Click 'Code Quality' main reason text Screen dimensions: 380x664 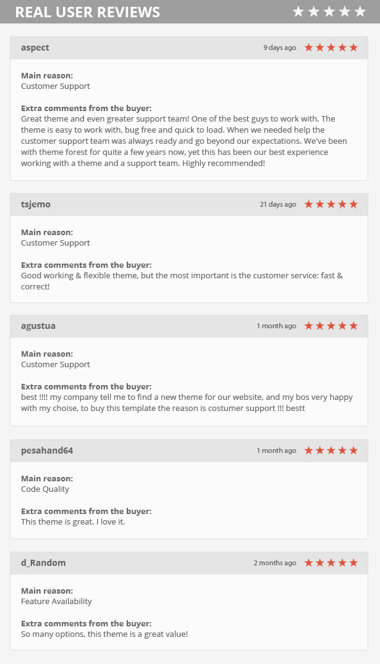[x=45, y=489]
